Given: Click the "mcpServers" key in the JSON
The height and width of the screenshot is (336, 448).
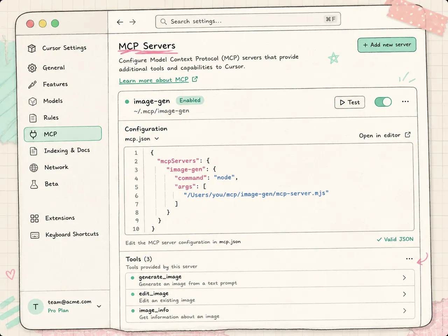Looking at the screenshot, I should (x=178, y=161).
